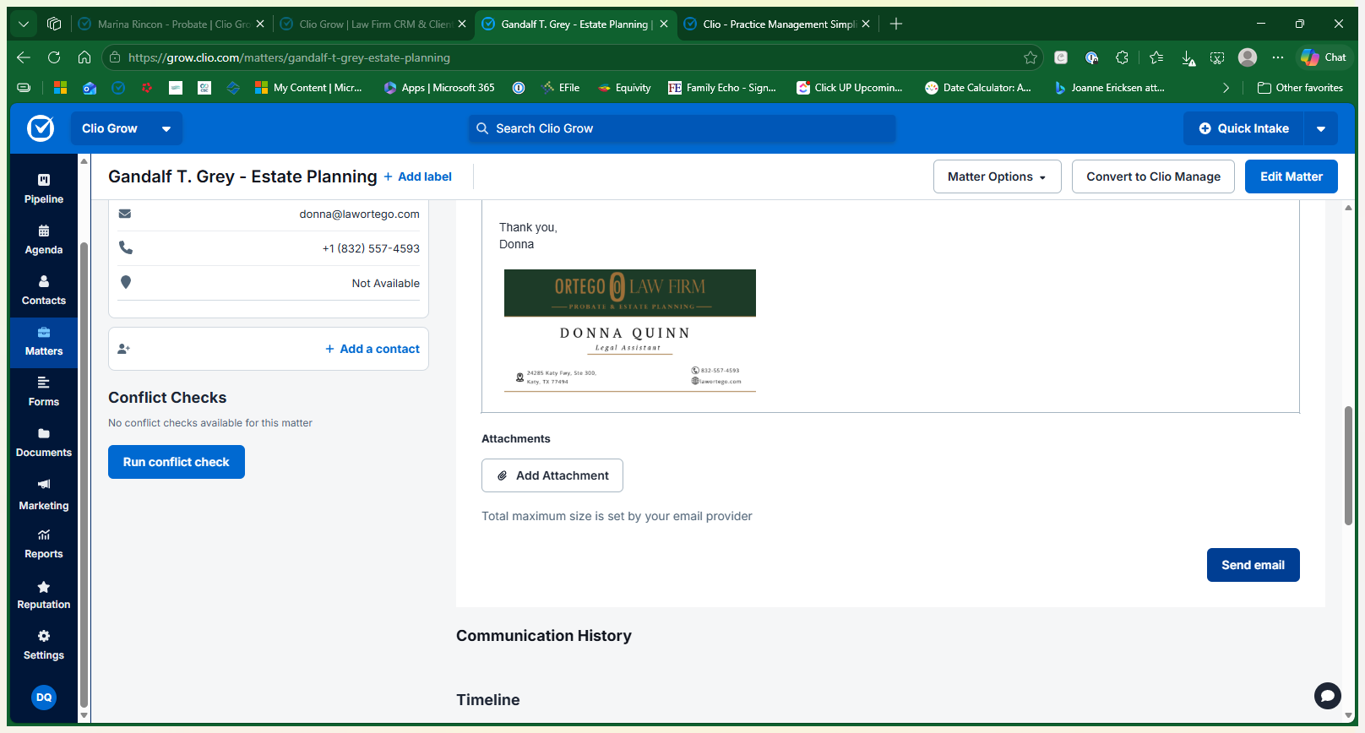Open the tab actions workspace icon
The height and width of the screenshot is (733, 1365).
[x=54, y=24]
